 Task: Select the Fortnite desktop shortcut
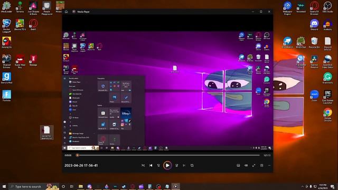click(x=6, y=96)
